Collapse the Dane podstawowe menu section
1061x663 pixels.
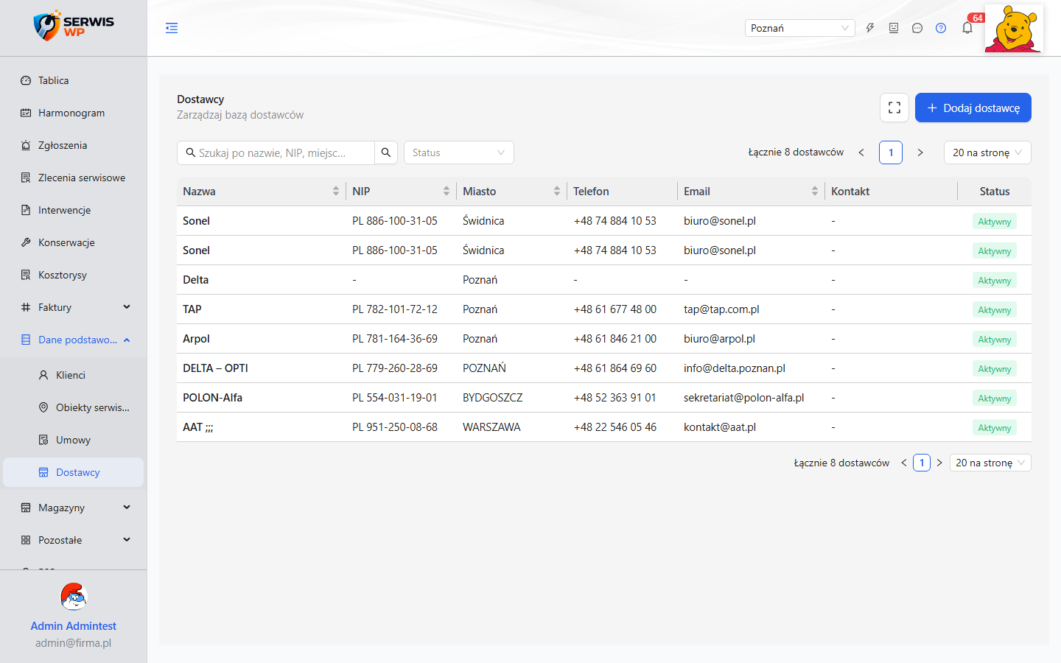point(74,340)
